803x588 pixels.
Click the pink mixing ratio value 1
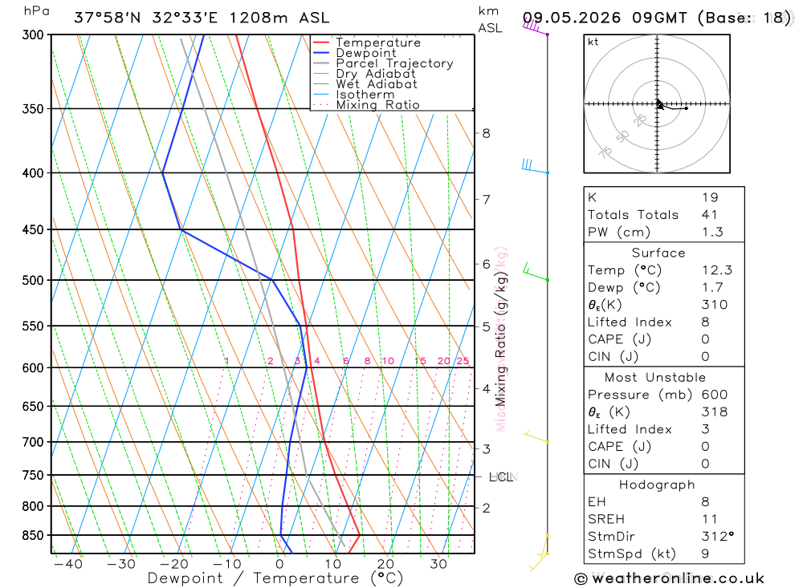point(227,361)
